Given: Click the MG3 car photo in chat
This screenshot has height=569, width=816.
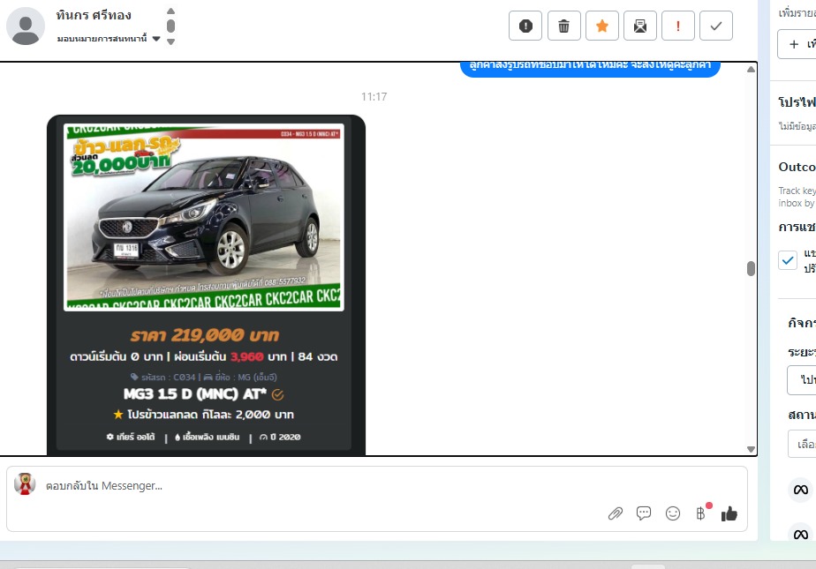Looking at the screenshot, I should 203,217.
